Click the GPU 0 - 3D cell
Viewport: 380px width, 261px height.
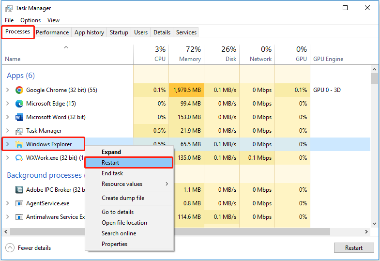(x=327, y=90)
